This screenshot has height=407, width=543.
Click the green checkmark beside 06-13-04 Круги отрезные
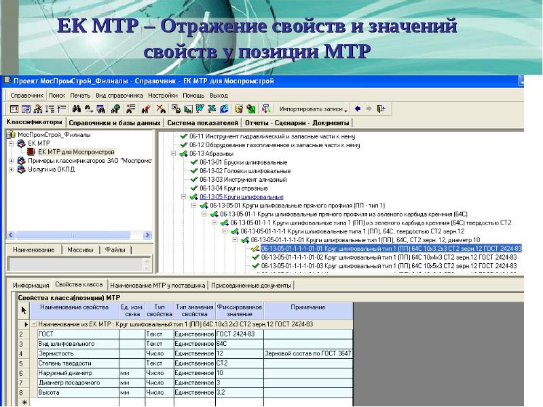pos(193,188)
